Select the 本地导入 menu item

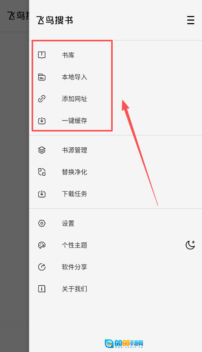click(115, 77)
